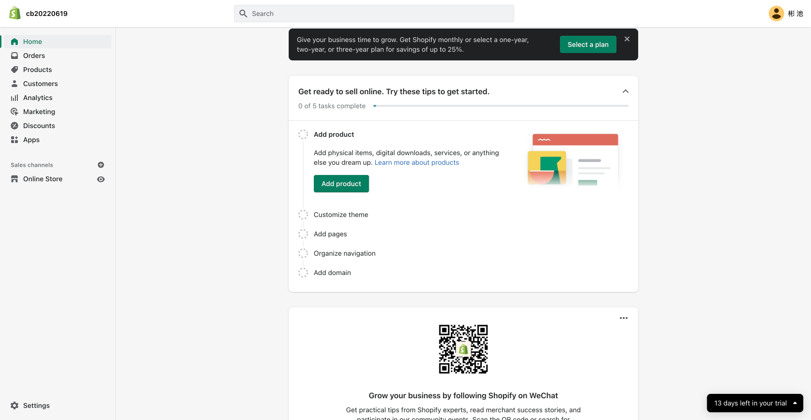Viewport: 811px width, 420px height.
Task: Expand the Customize theme step
Action: click(341, 215)
